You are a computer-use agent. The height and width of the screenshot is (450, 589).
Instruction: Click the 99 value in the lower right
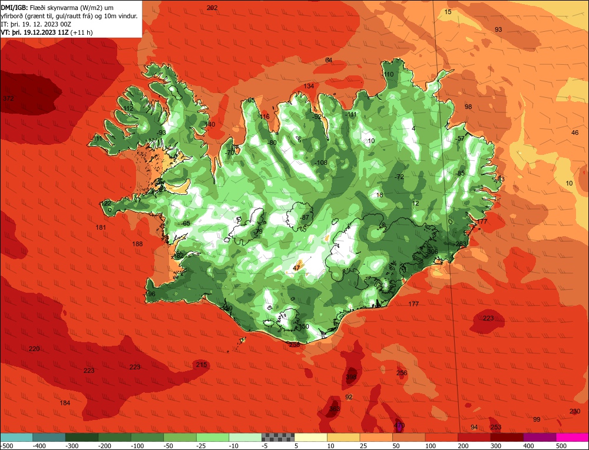(537, 419)
